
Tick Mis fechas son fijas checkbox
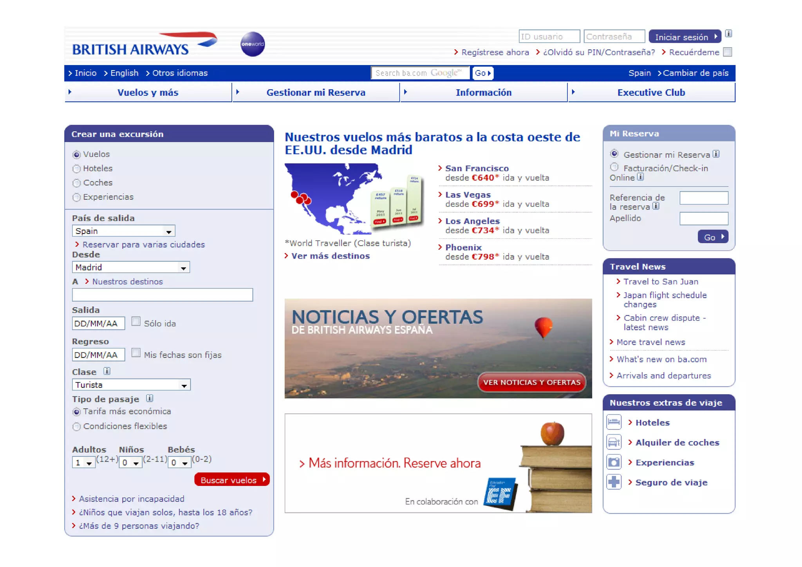click(x=136, y=353)
